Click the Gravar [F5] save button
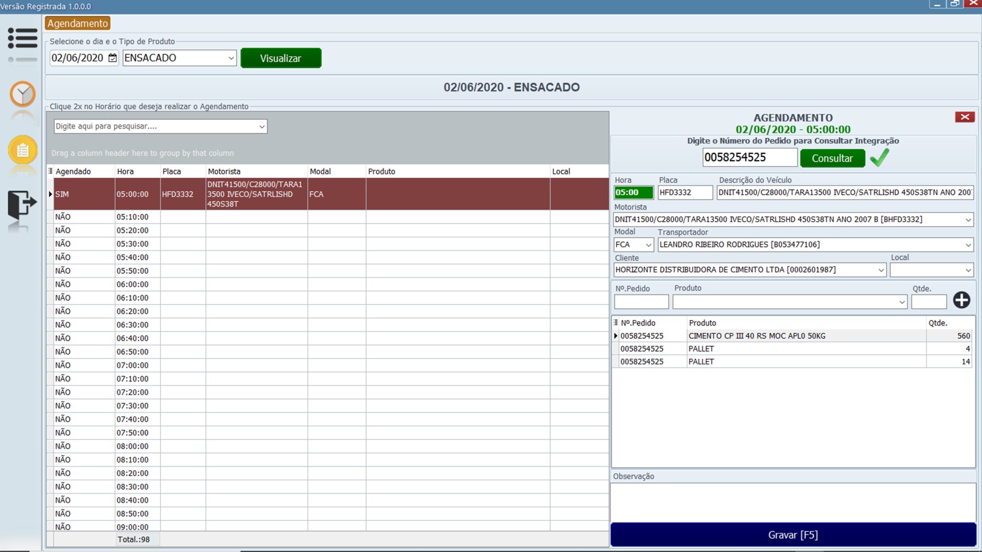The image size is (982, 552). click(792, 535)
